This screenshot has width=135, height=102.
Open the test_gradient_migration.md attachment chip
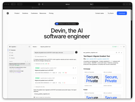pos(42,94)
